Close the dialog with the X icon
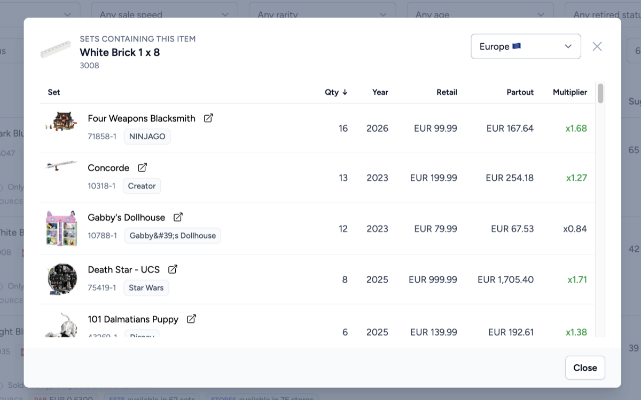The height and width of the screenshot is (400, 641). click(x=597, y=46)
